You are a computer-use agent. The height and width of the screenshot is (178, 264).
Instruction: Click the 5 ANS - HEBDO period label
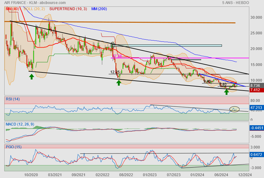pyautogui.click(x=235, y=3)
